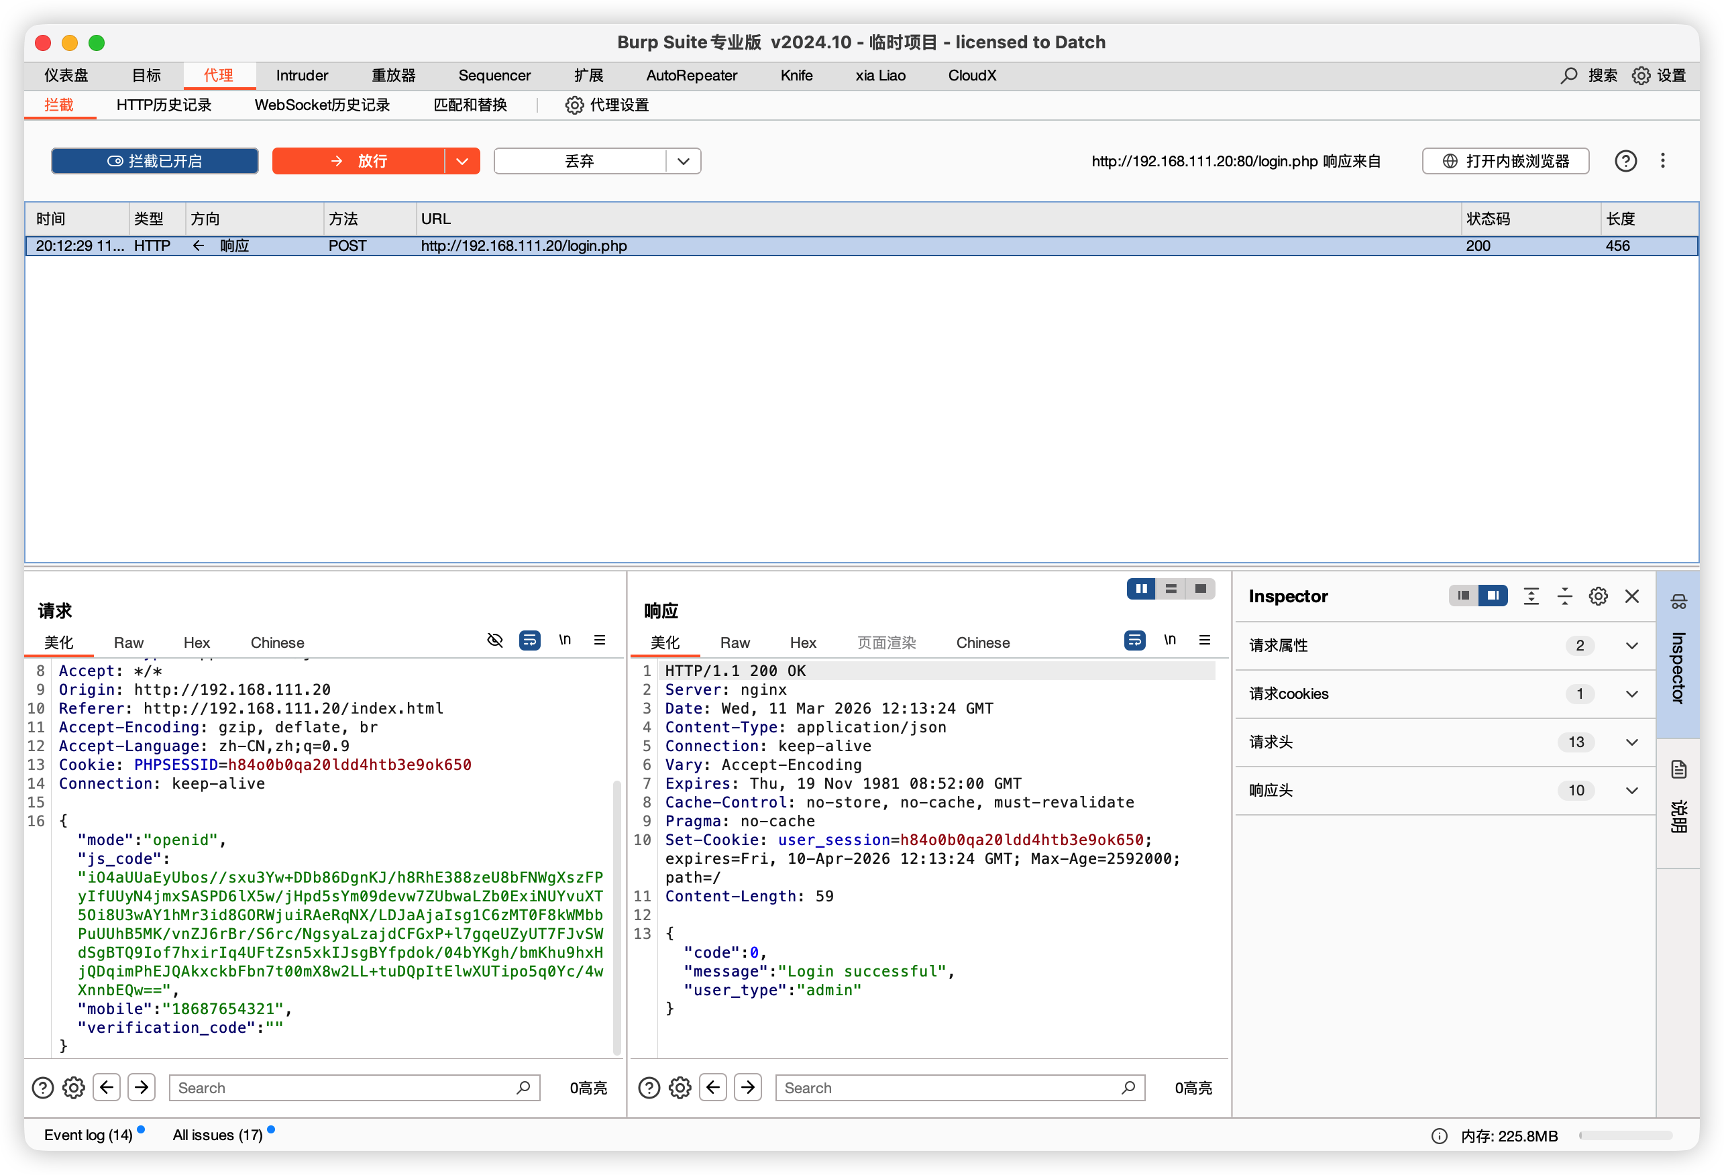Select side-by-side layout icon for request/response

pyautogui.click(x=1141, y=589)
